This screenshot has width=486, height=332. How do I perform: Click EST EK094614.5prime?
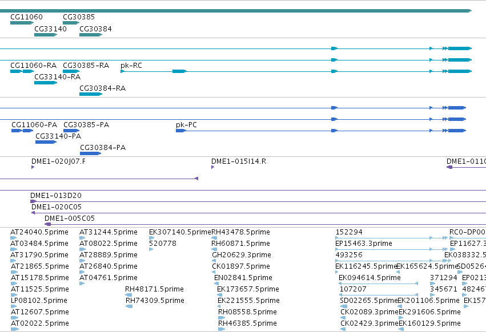pos(369,278)
